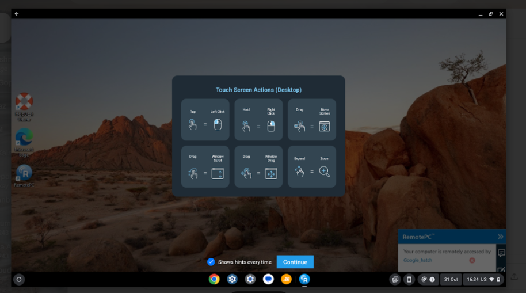The width and height of the screenshot is (526, 293).
Task: Uncheck Shows hints every time checkbox
Action: click(211, 262)
